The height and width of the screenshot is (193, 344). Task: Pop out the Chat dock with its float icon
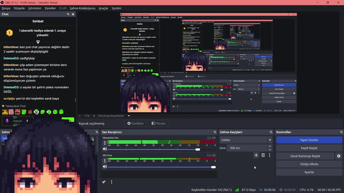[68, 14]
